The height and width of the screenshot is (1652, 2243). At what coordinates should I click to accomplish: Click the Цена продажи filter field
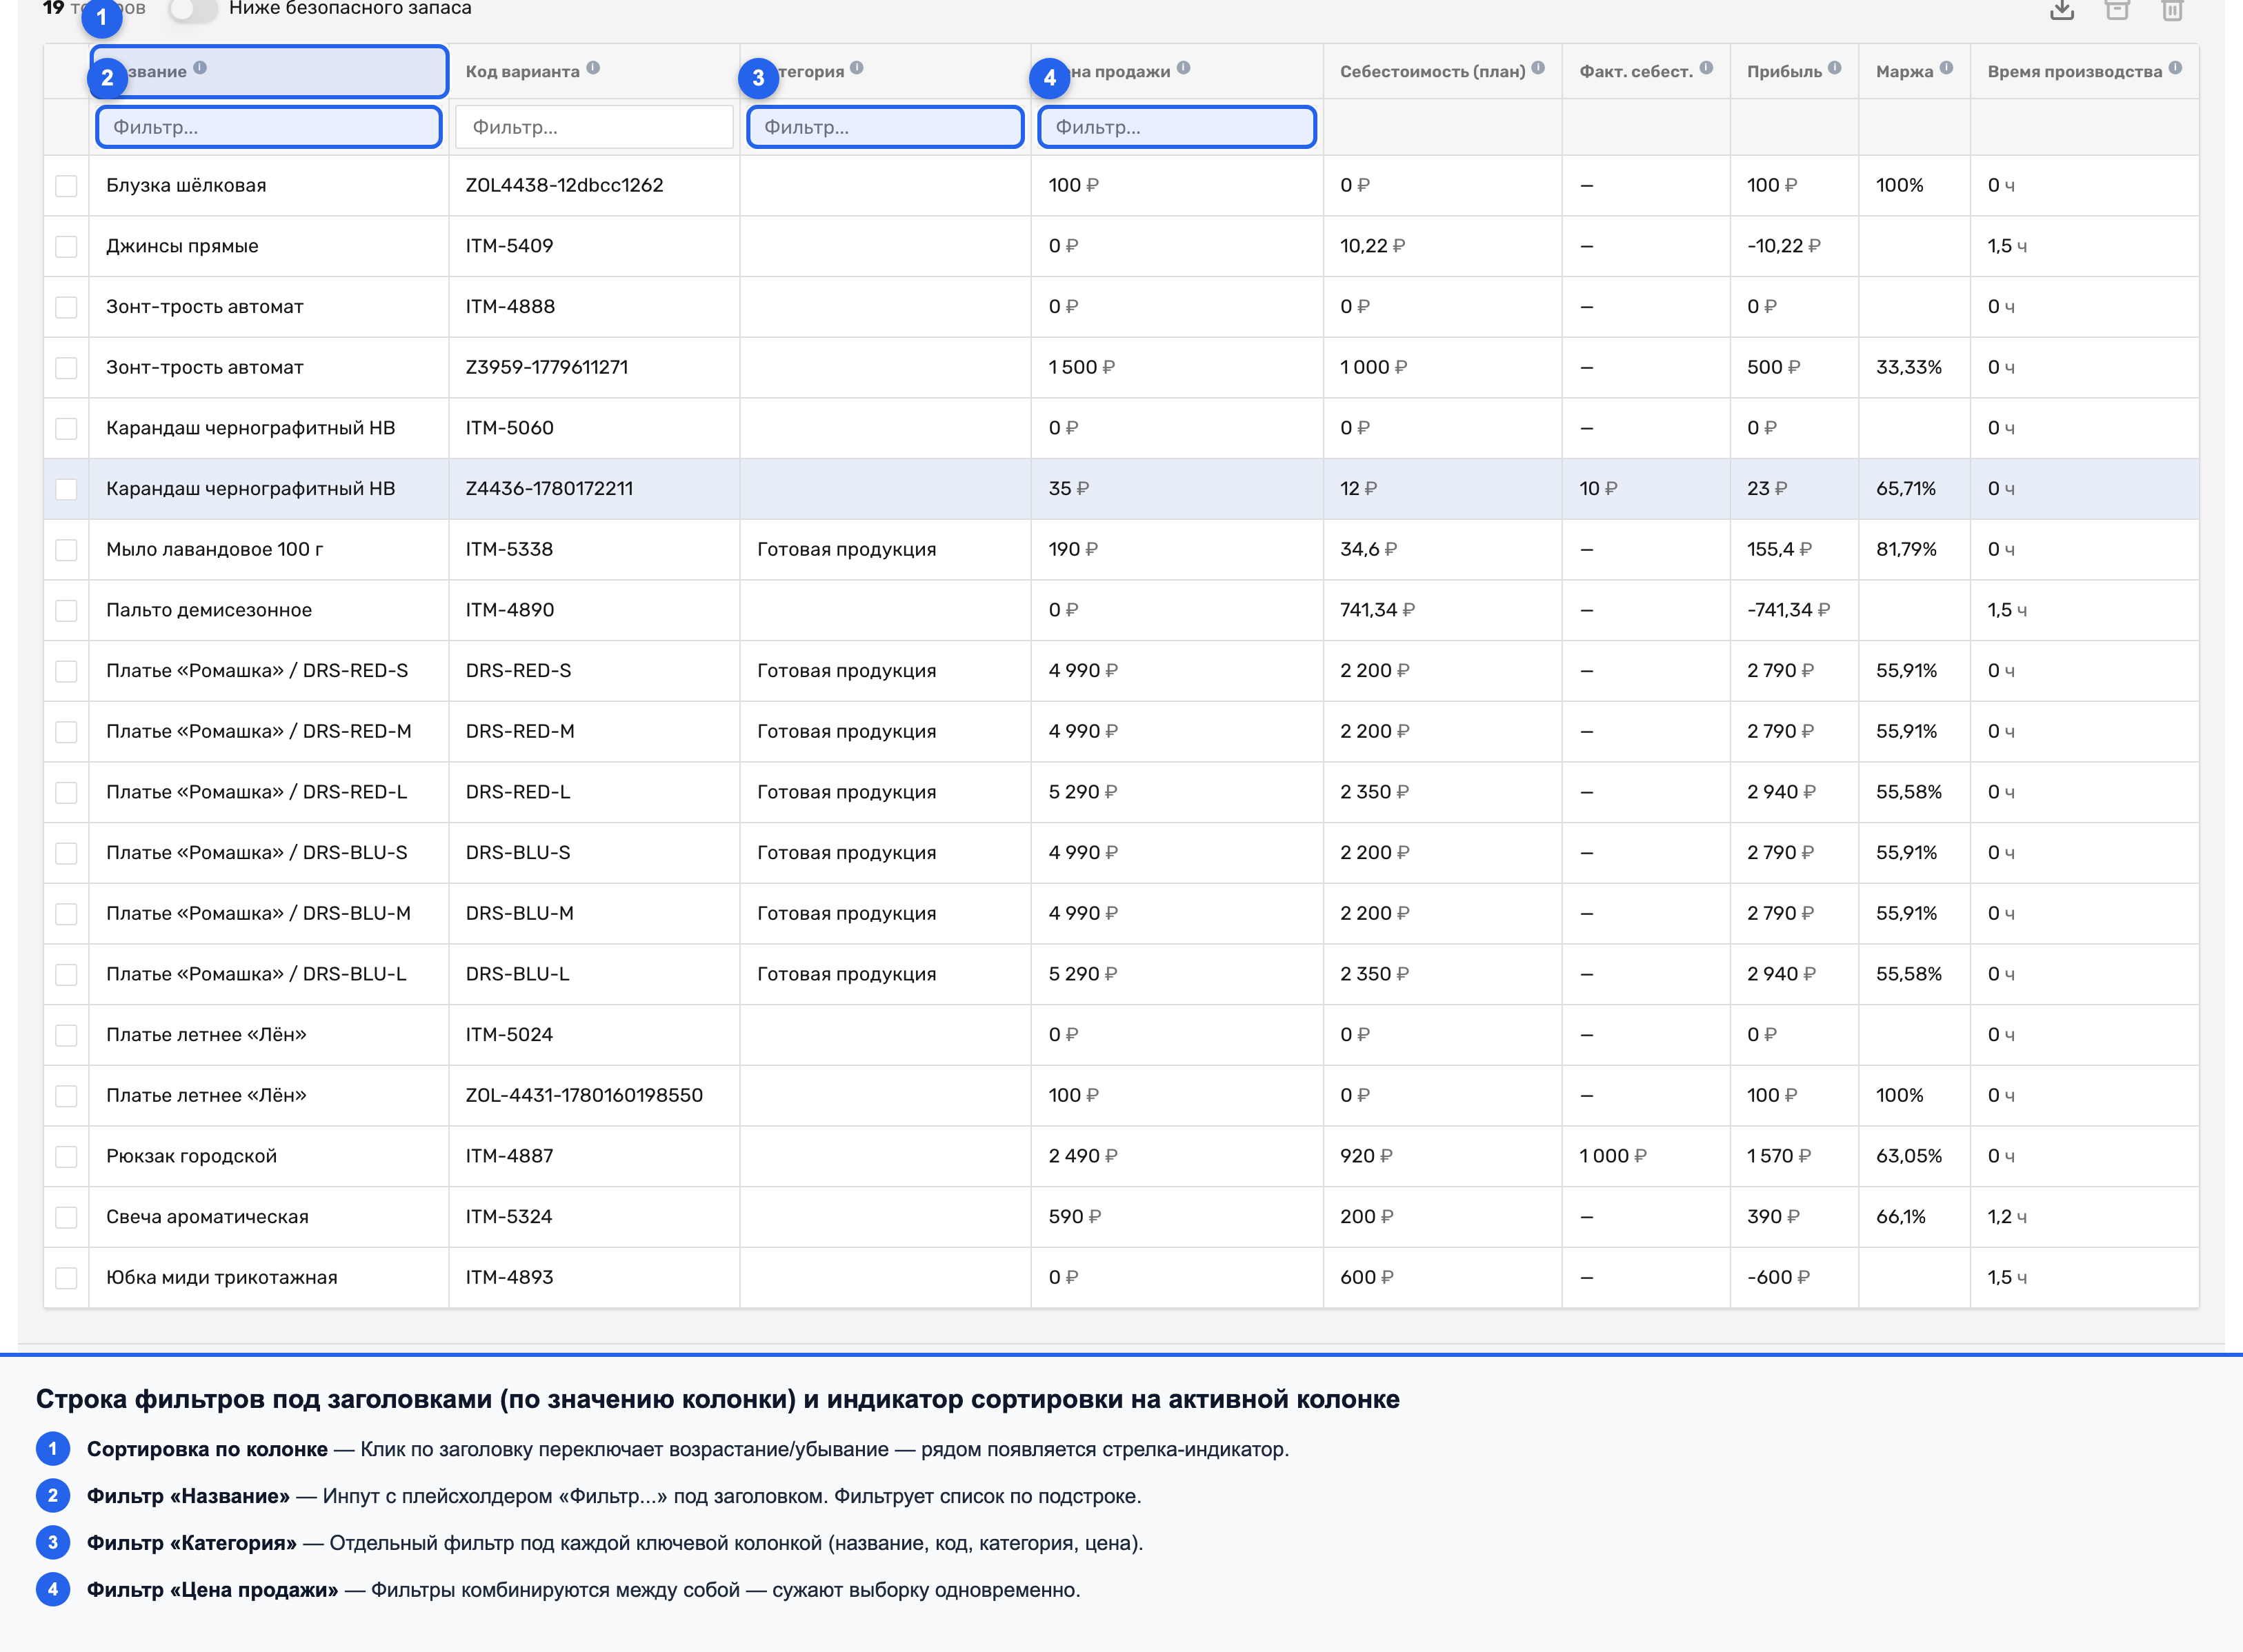(x=1177, y=127)
